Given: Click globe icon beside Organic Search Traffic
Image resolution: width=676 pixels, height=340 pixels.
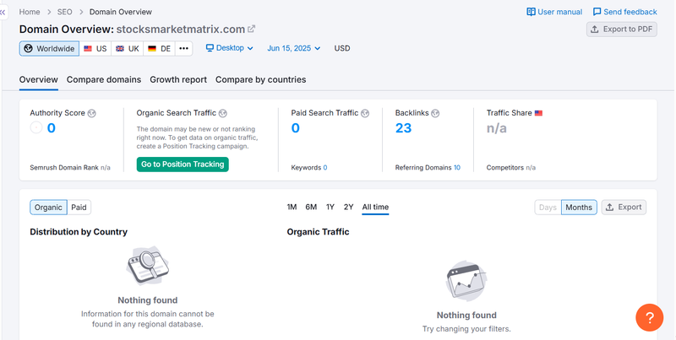Looking at the screenshot, I should 222,113.
